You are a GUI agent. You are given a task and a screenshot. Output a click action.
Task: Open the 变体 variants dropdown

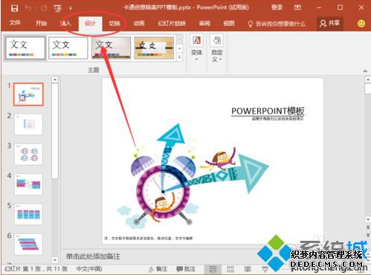196,48
